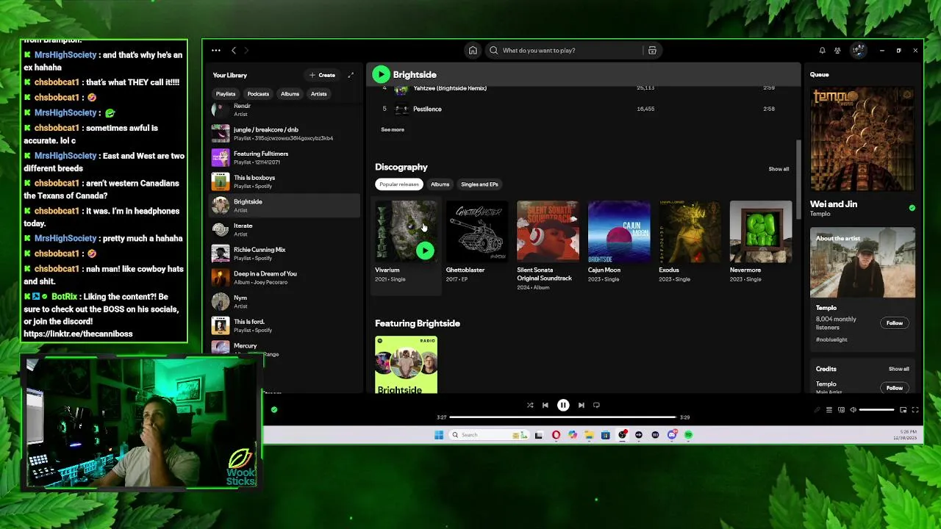Toggle repeat mode

click(596, 405)
